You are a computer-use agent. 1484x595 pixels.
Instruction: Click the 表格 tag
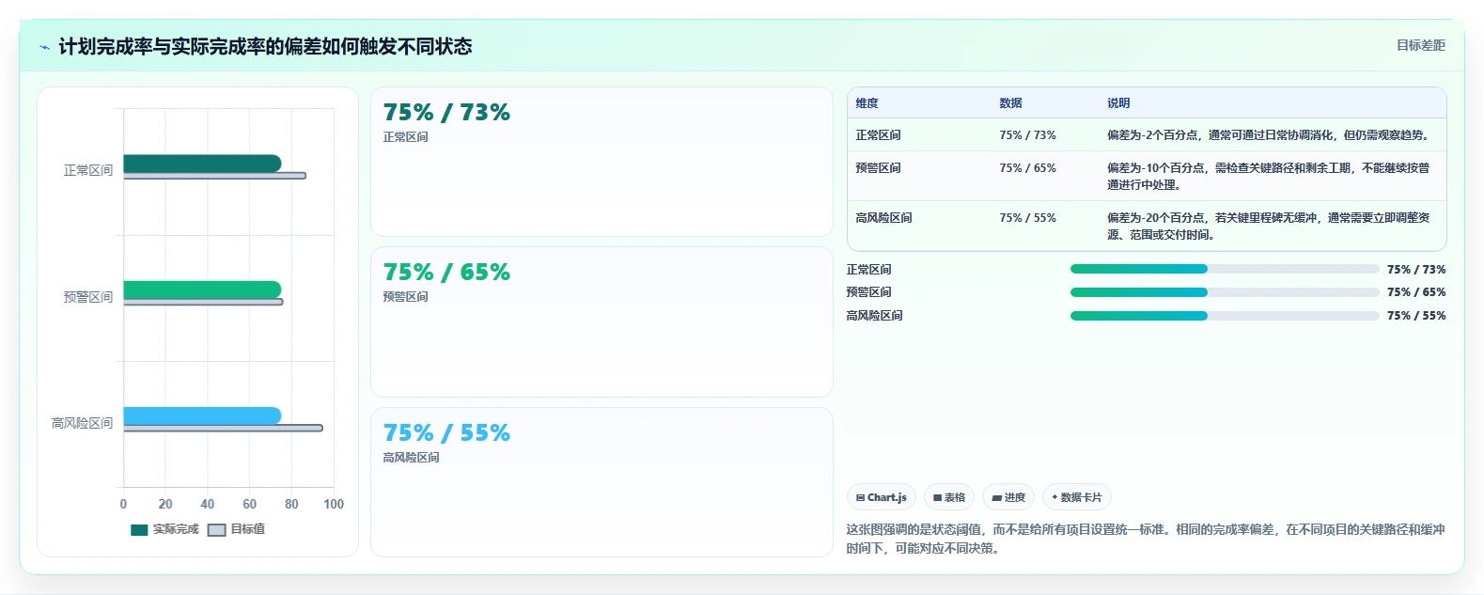point(949,497)
